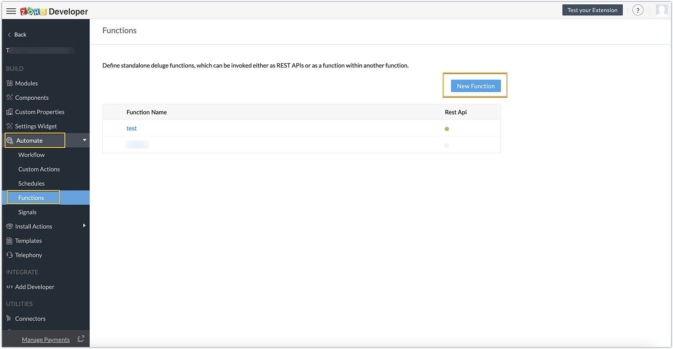Toggle Rest Api status for test function
673x349 pixels.
click(x=447, y=129)
